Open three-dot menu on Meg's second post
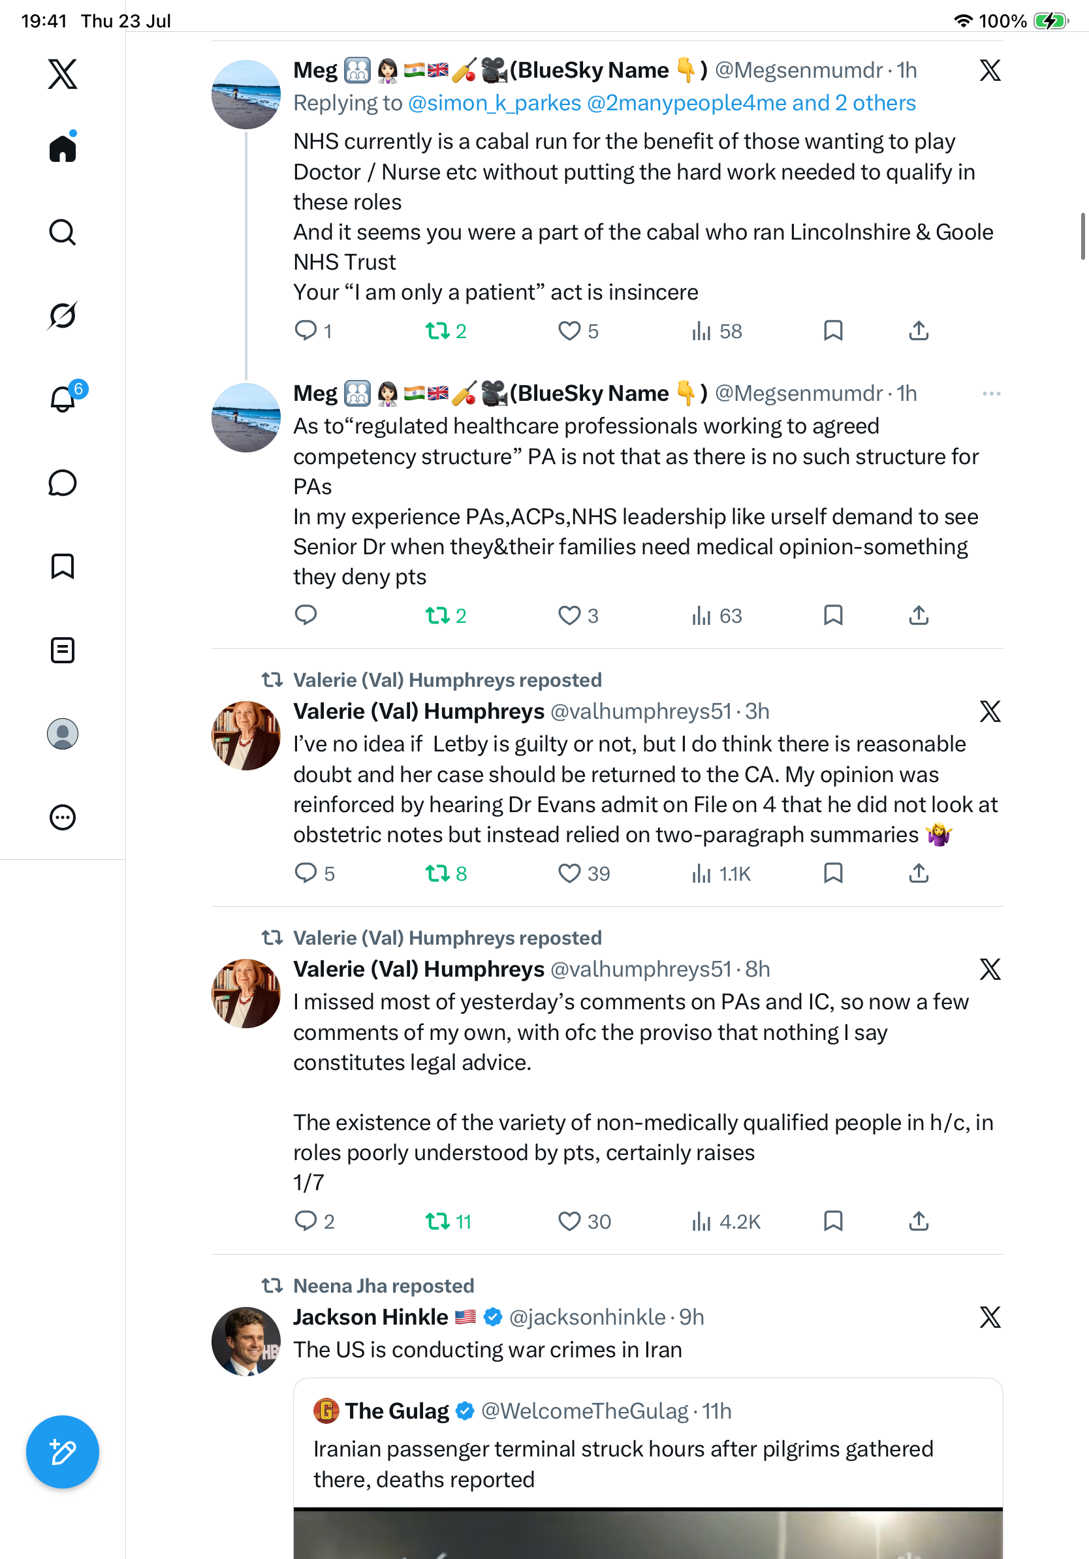 click(x=991, y=394)
